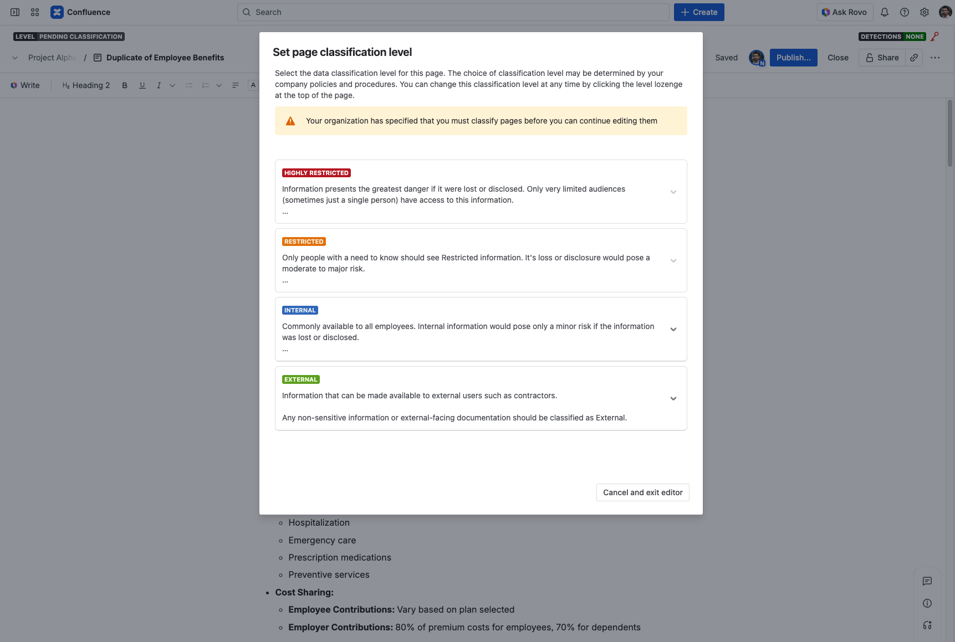
Task: Expand the Highly Restricted description chevron
Action: click(673, 192)
